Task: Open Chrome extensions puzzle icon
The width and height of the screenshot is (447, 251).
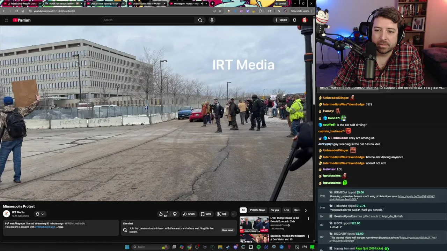Action: [x=260, y=11]
